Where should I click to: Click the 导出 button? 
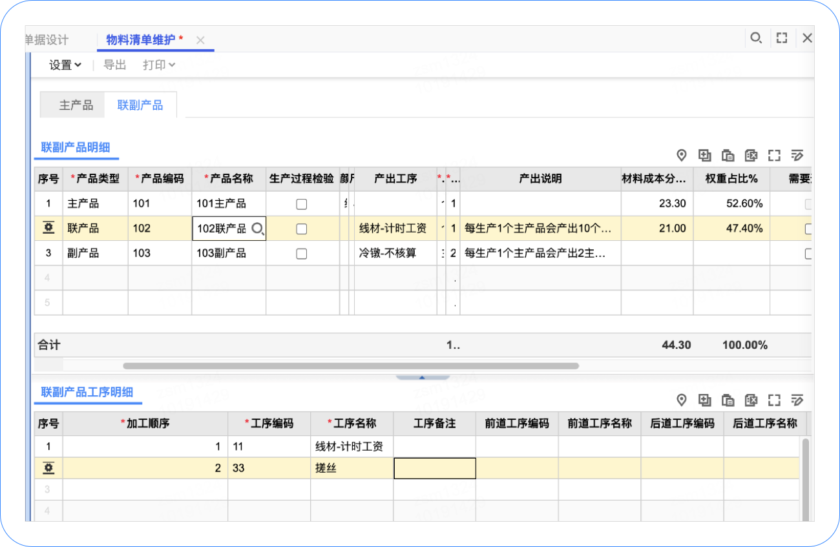click(x=115, y=65)
